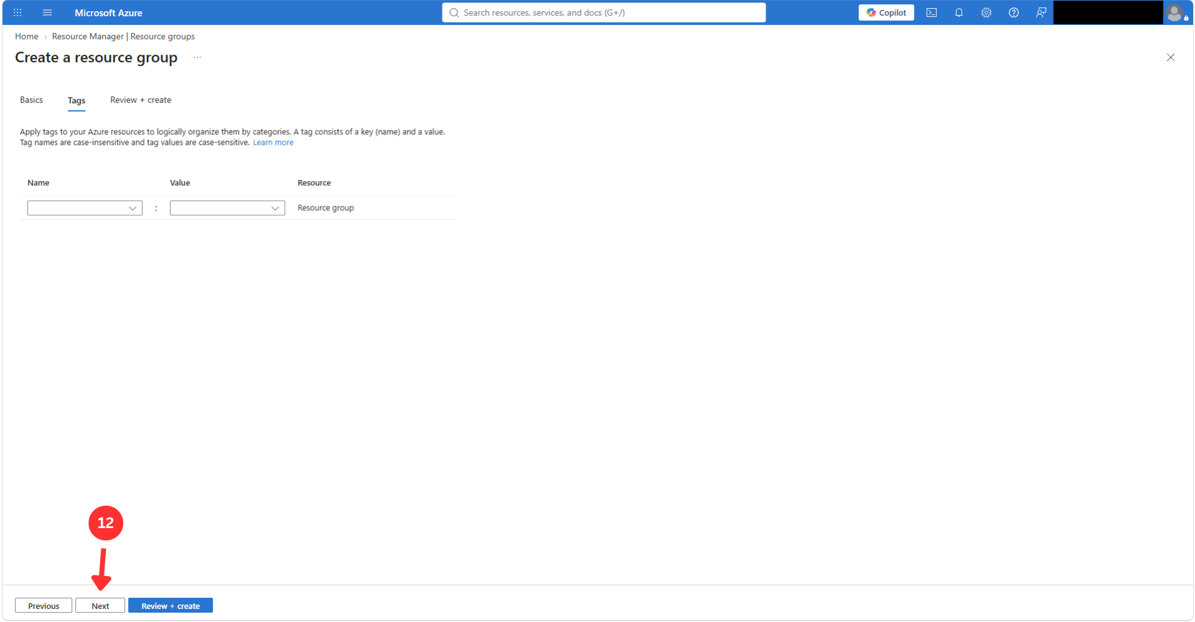
Task: Click the Microsoft Azure portal title
Action: 108,12
